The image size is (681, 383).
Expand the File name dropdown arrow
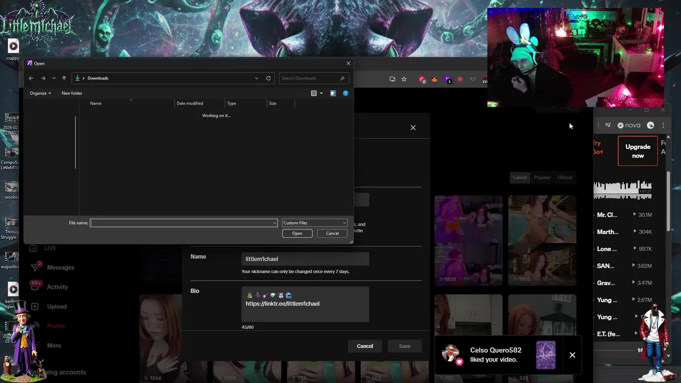[275, 223]
